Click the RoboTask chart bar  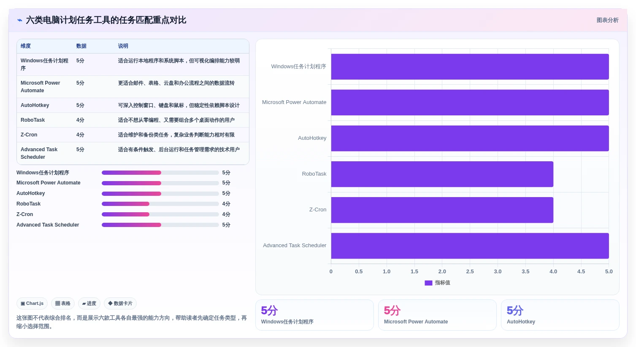click(x=442, y=174)
